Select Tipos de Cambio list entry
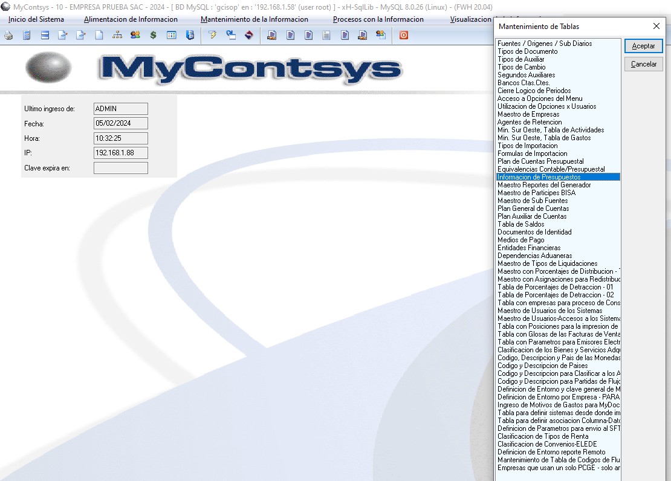This screenshot has height=481, width=671. [521, 67]
